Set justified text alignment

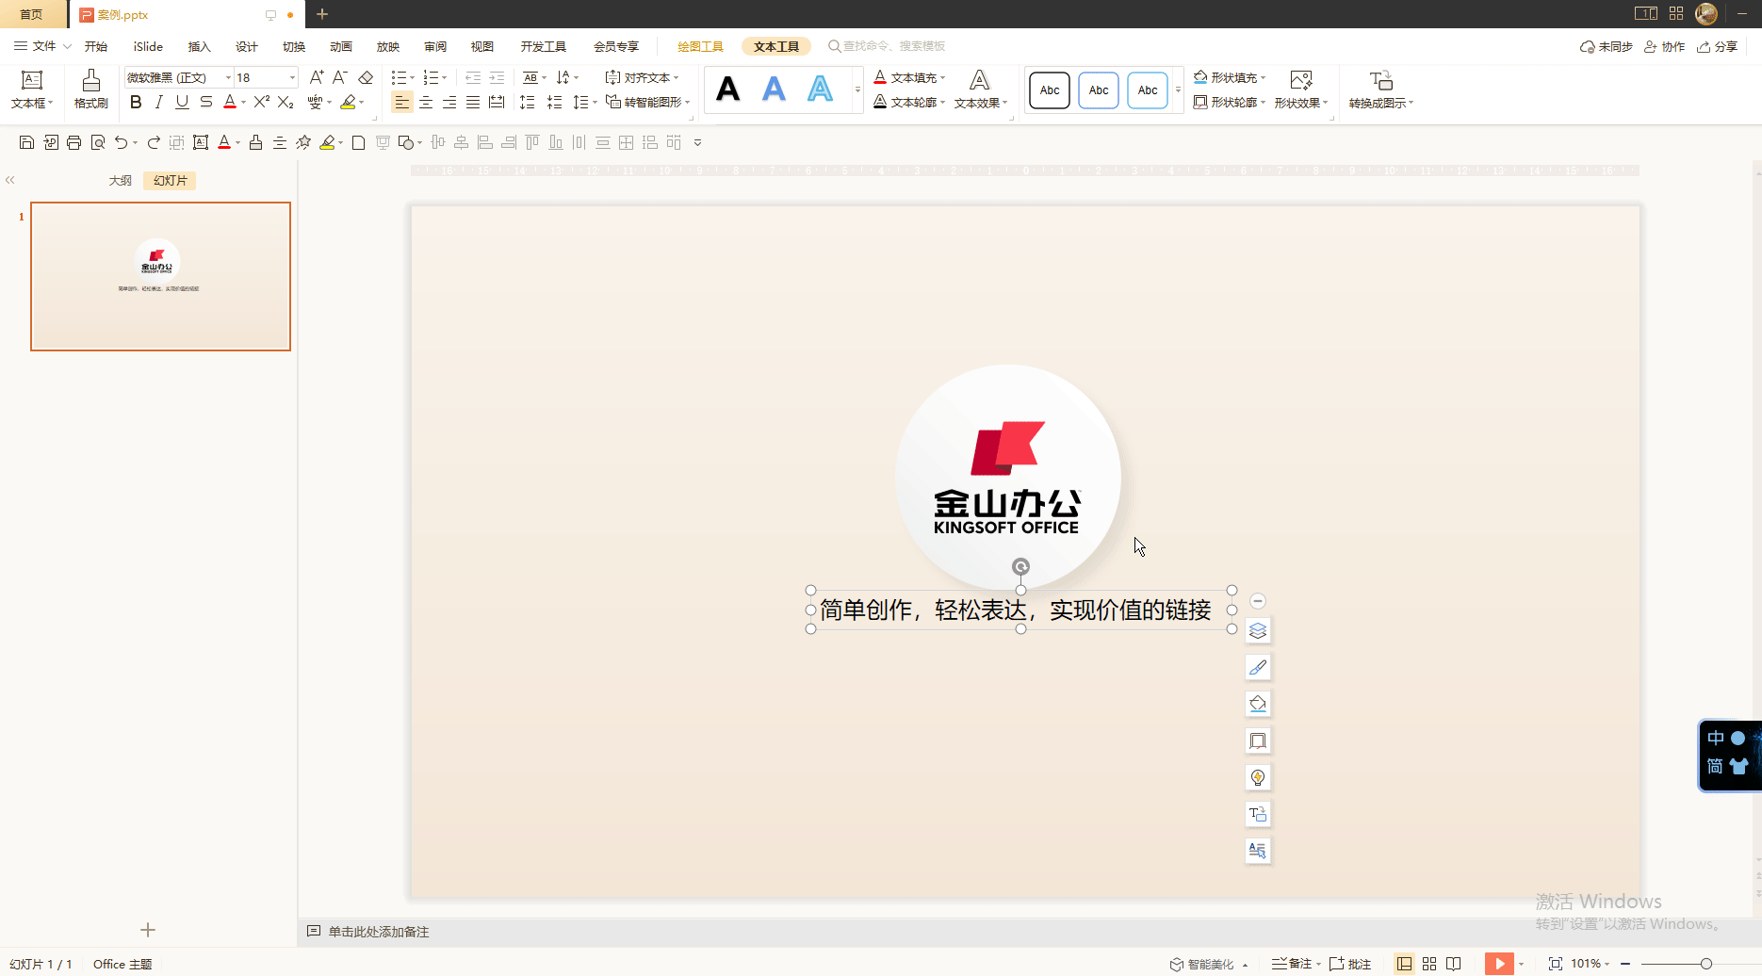(473, 102)
